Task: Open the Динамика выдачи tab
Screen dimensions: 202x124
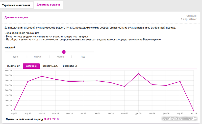Action: (48, 5)
